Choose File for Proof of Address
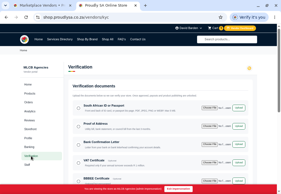 209,126
